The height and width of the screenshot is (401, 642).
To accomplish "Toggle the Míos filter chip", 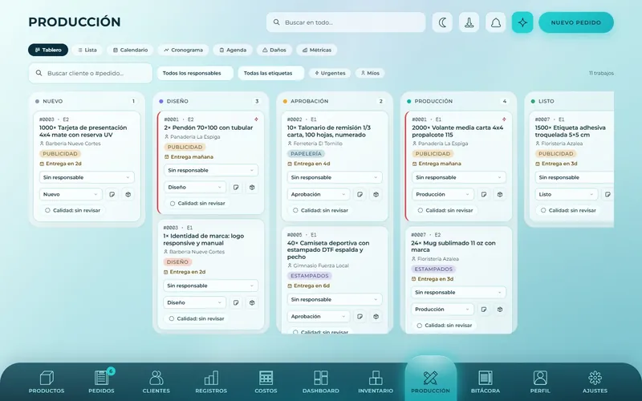I will point(370,73).
